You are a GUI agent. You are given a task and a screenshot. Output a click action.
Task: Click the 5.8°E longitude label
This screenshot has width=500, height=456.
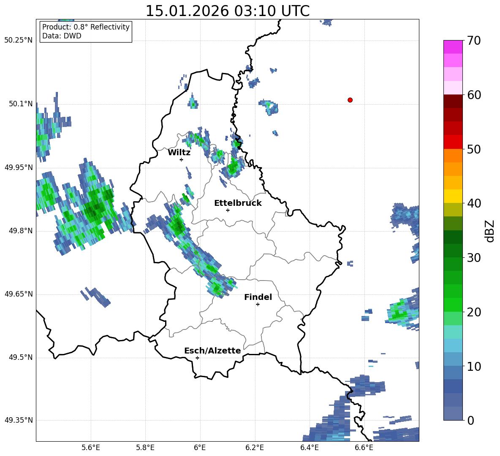(145, 448)
